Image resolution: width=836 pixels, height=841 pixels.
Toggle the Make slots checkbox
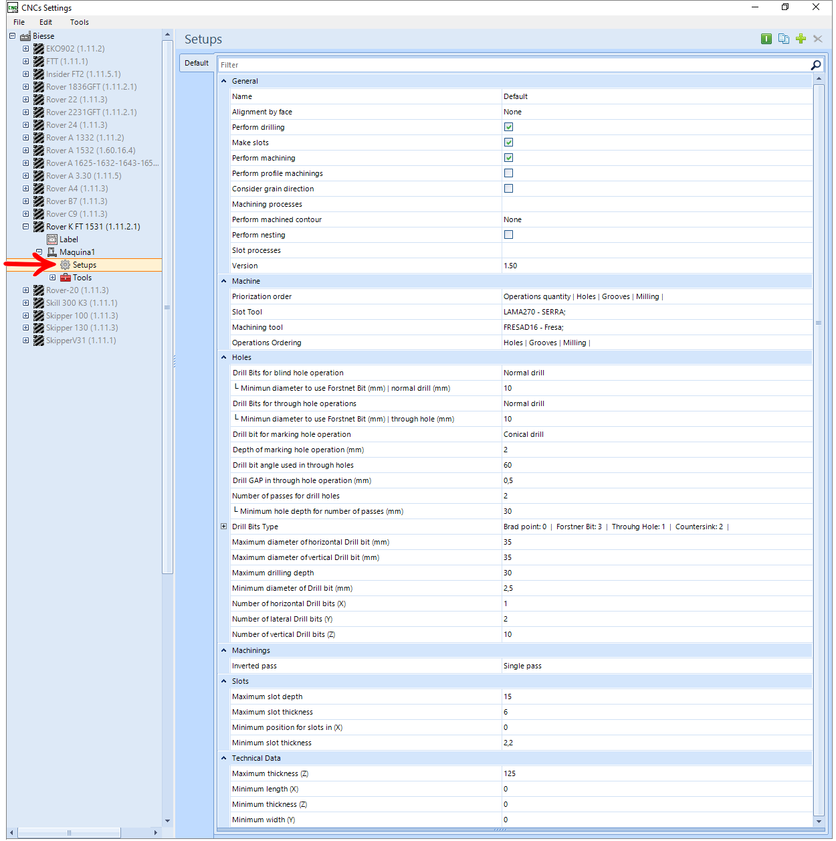point(508,143)
